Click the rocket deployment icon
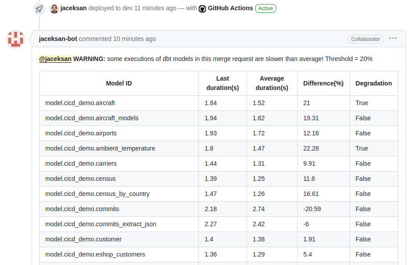The height and width of the screenshot is (265, 414). [39, 8]
